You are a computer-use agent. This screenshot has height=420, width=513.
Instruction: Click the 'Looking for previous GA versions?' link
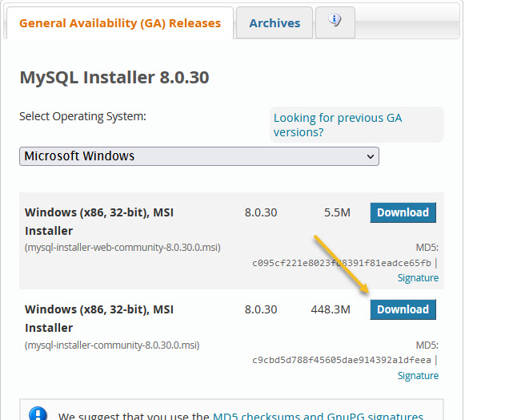(338, 125)
